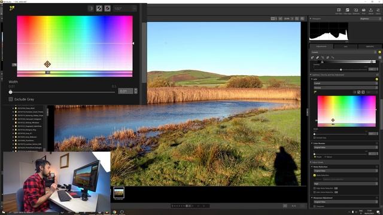Enable Exclude Gray in enlarged panel
Viewport: 383px width, 215px height.
(x=11, y=99)
